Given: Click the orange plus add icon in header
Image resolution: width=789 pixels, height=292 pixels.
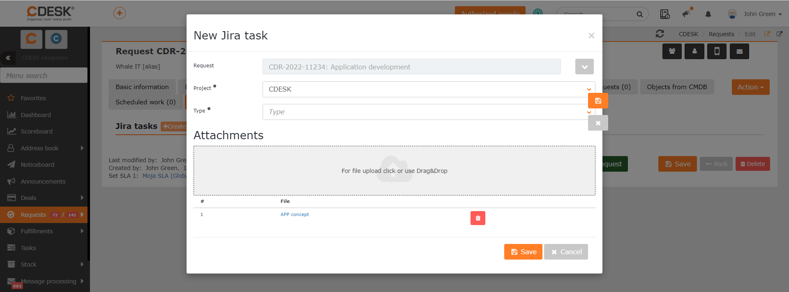Looking at the screenshot, I should click(120, 13).
